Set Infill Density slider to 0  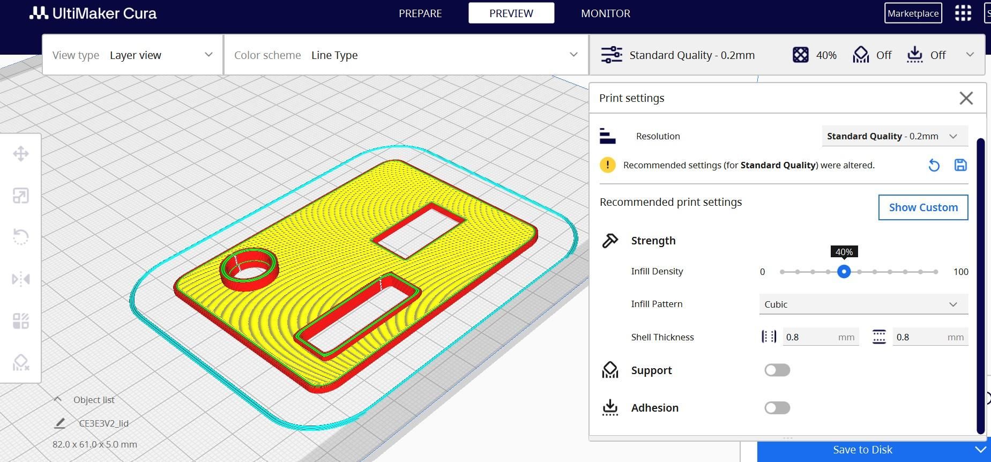pyautogui.click(x=783, y=272)
